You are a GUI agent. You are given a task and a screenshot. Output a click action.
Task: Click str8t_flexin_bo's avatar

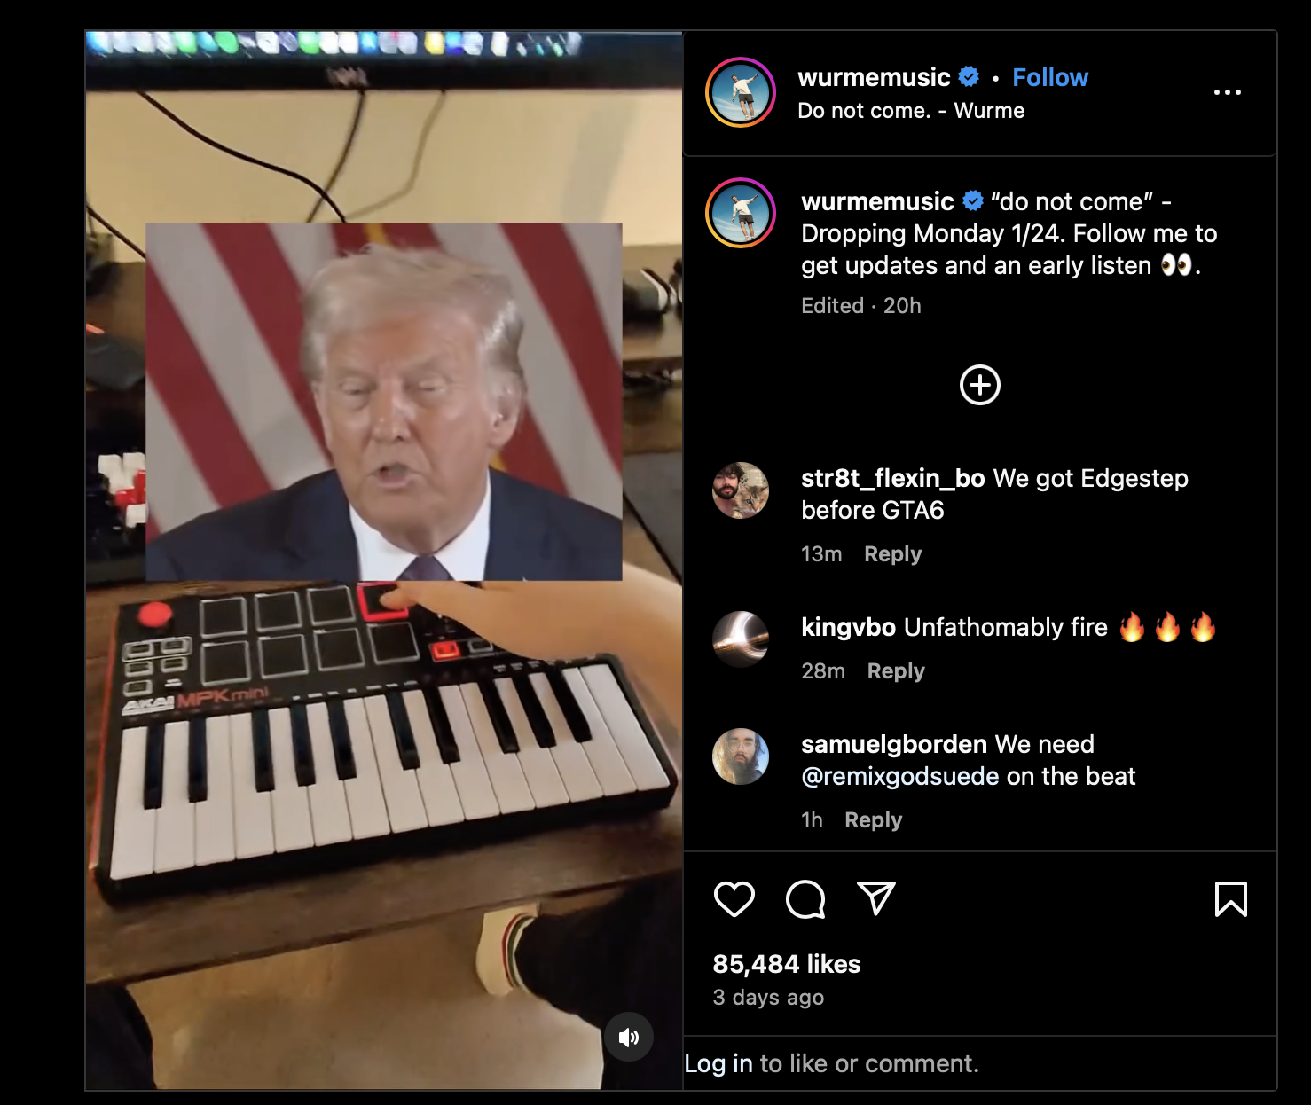click(741, 490)
